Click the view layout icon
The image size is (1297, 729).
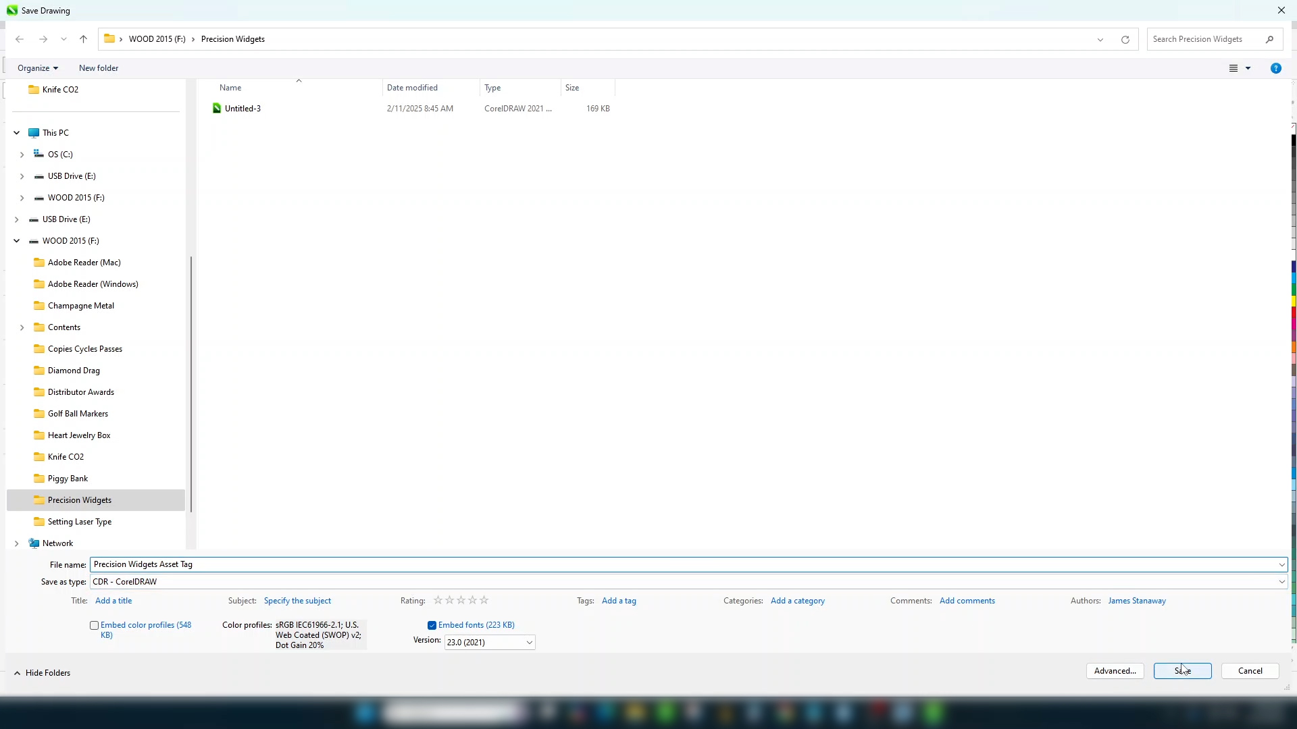1234,68
